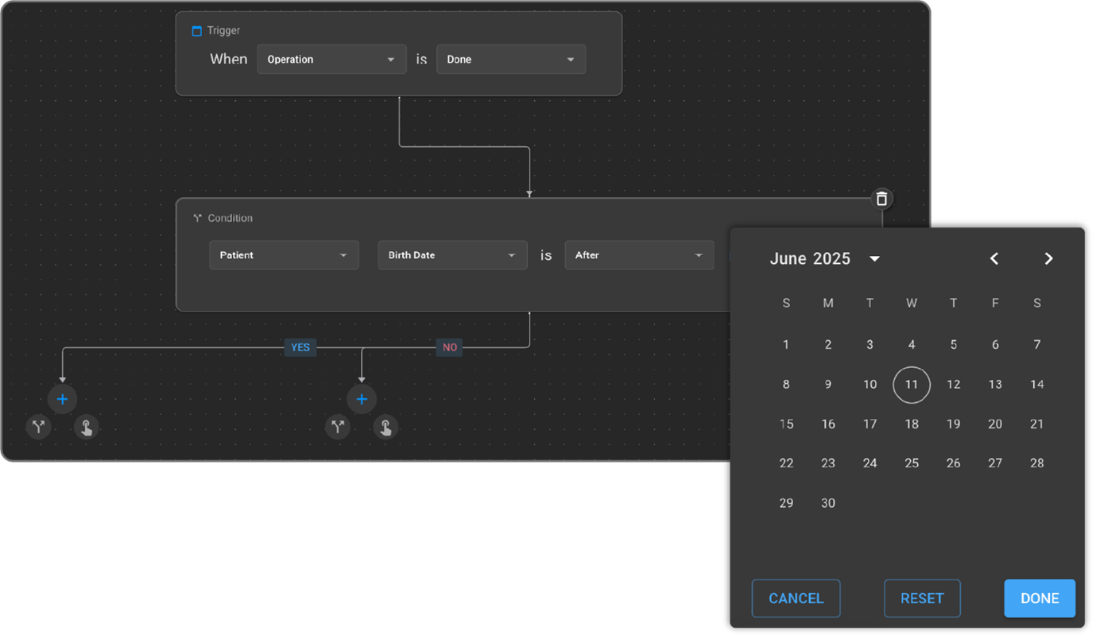Cancel the date picker
This screenshot has height=639, width=1096.
[x=796, y=598]
